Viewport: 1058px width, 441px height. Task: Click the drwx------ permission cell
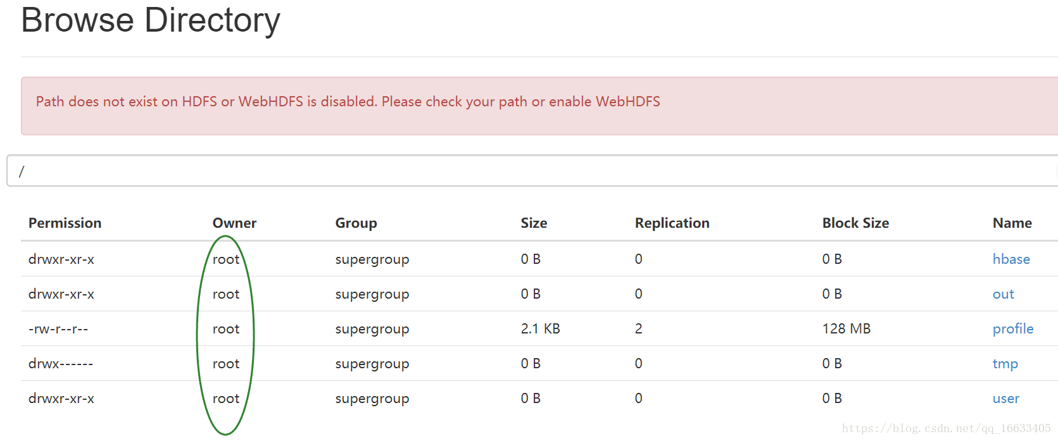(x=61, y=364)
